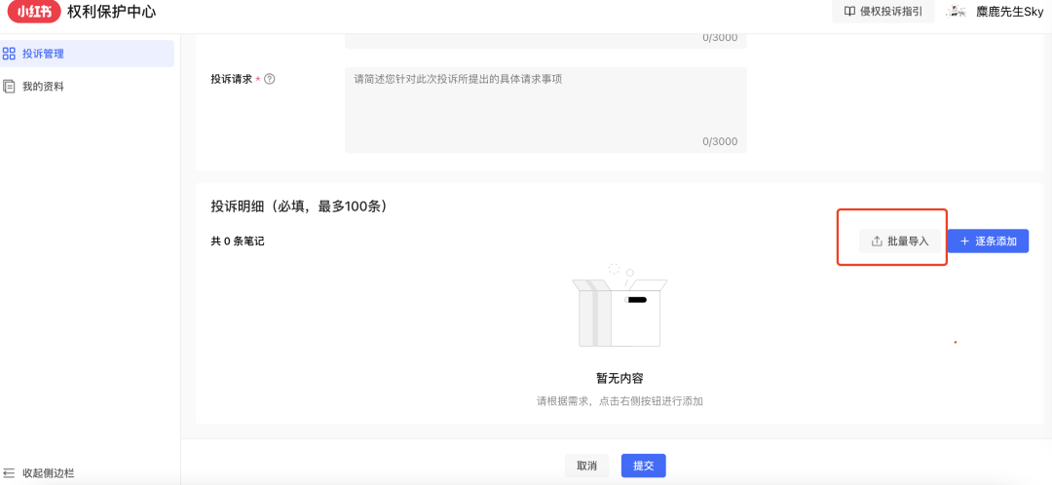Open 我的资料 from the sidebar menu

point(44,86)
